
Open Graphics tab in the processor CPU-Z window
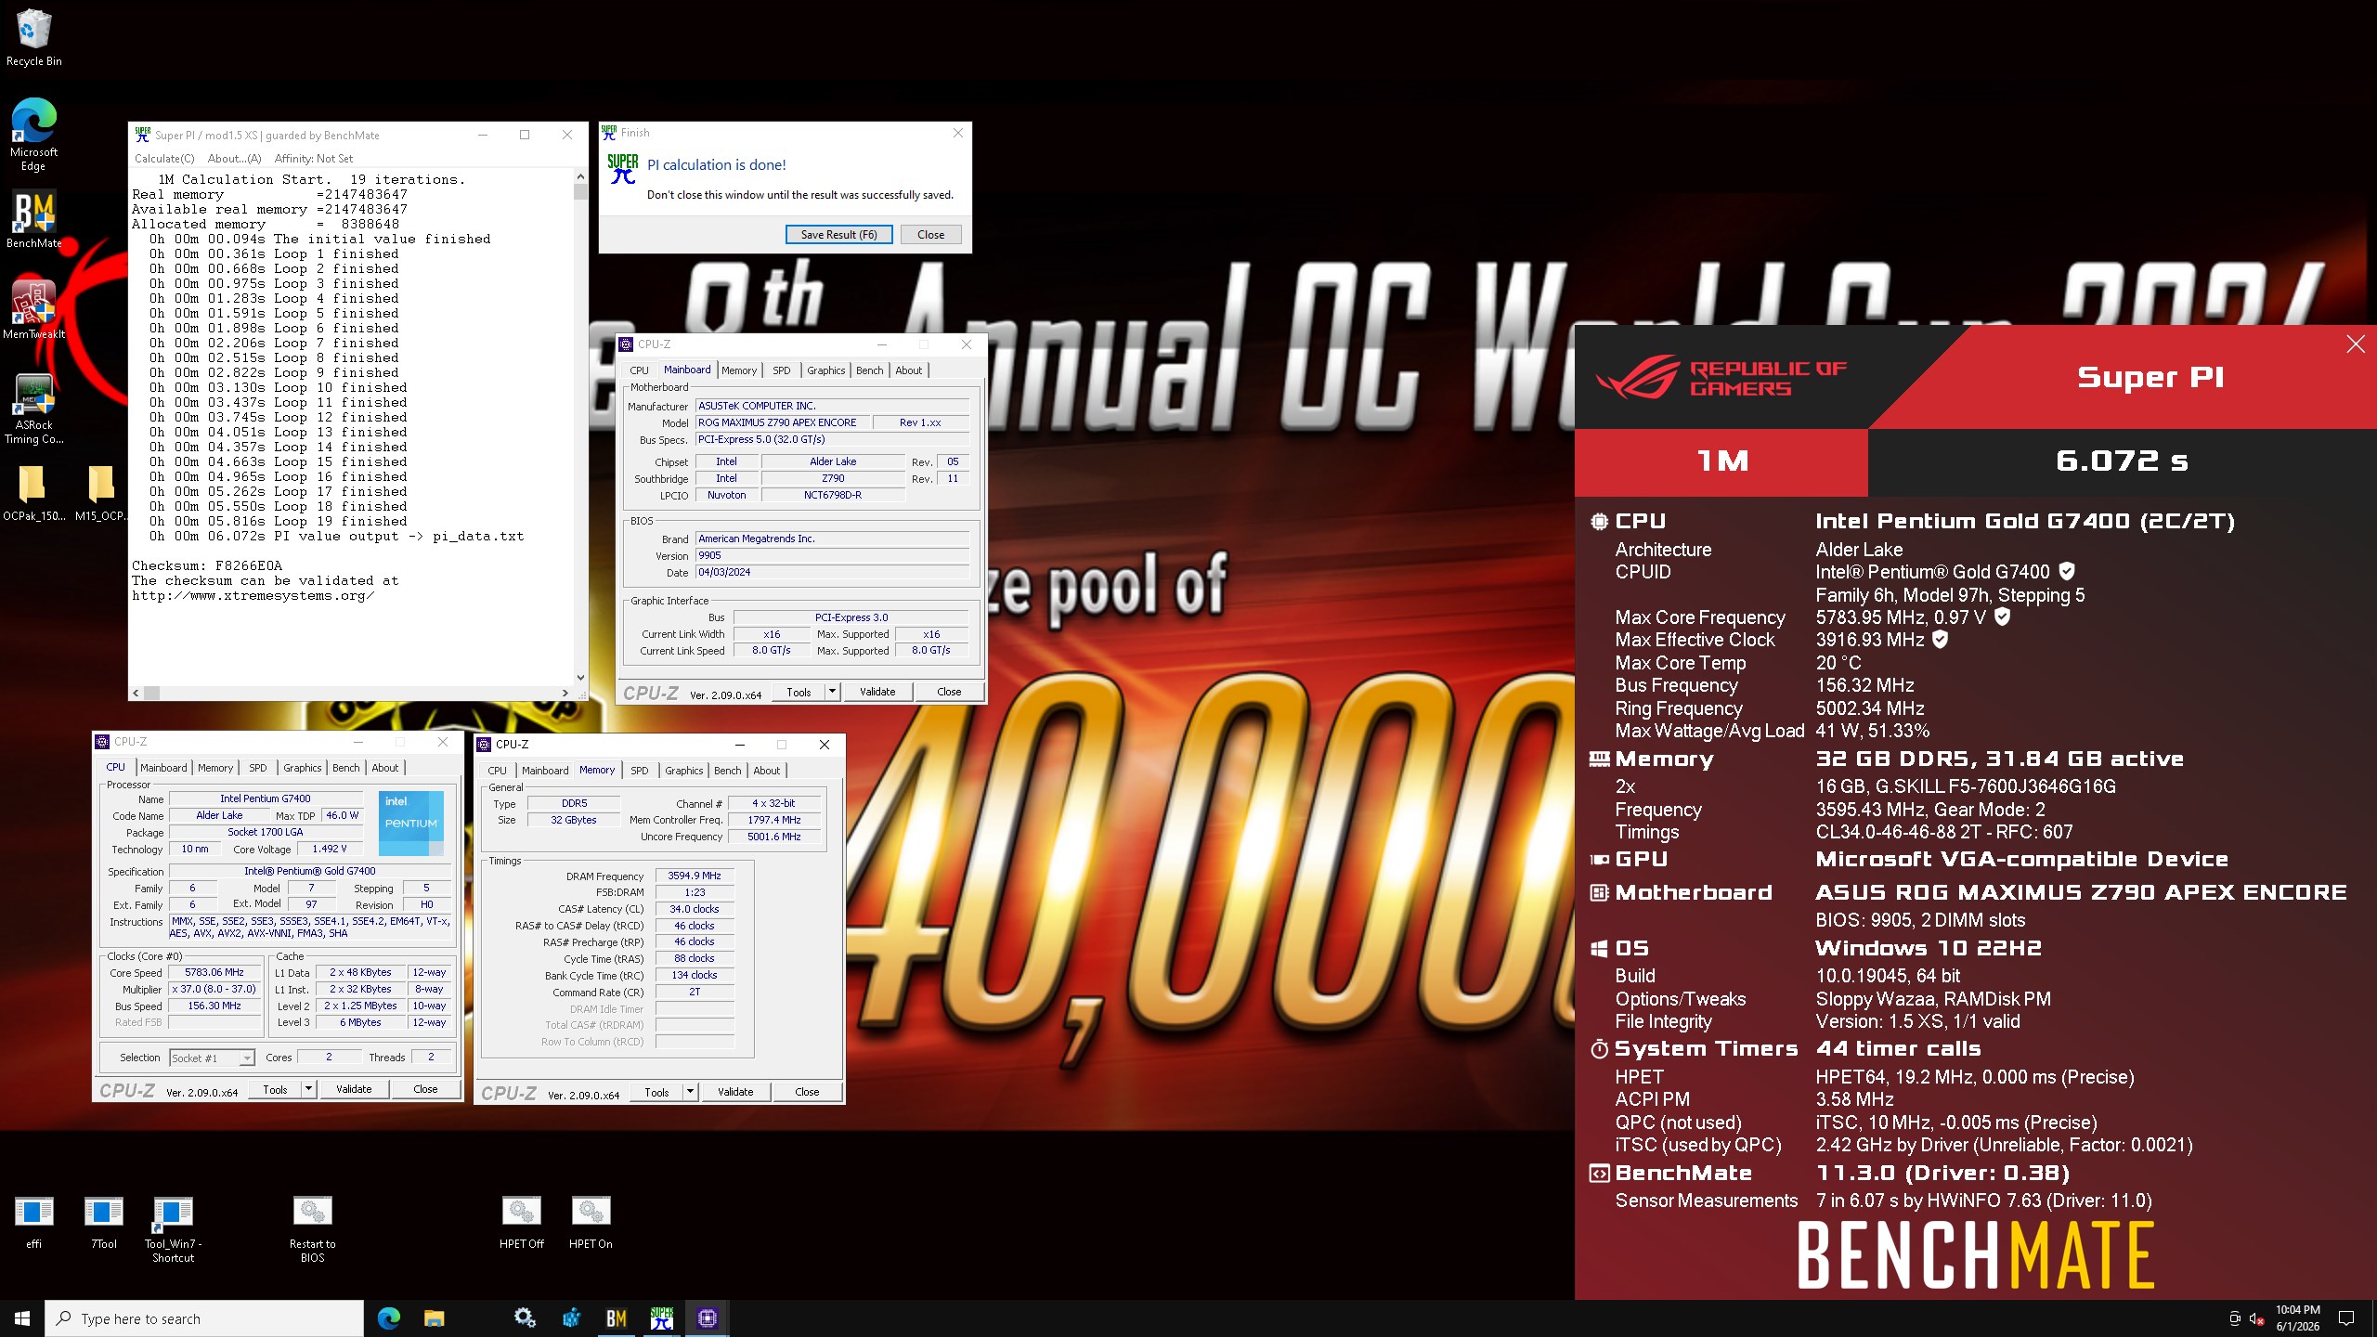[x=302, y=768]
